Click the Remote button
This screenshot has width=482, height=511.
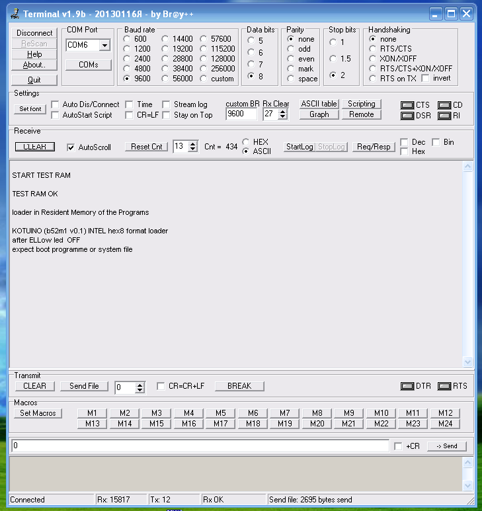[x=362, y=114]
